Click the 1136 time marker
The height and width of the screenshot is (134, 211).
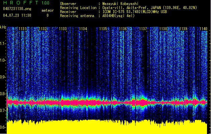pyautogui.click(x=123, y=29)
